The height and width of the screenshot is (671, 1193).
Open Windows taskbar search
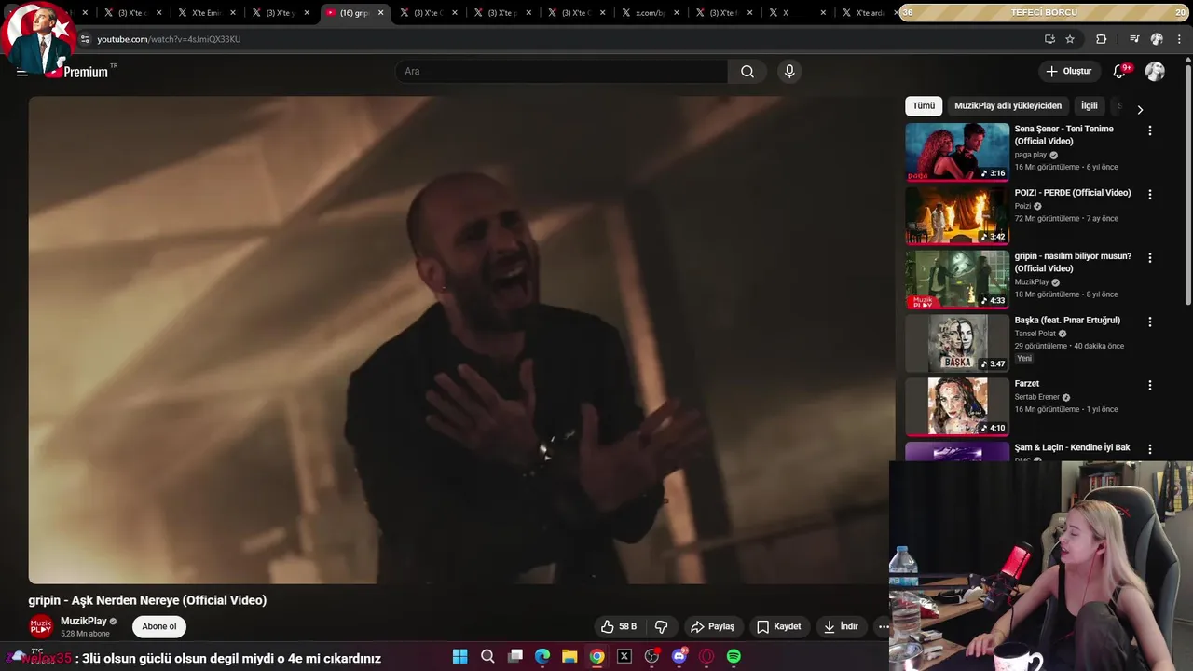pos(487,656)
